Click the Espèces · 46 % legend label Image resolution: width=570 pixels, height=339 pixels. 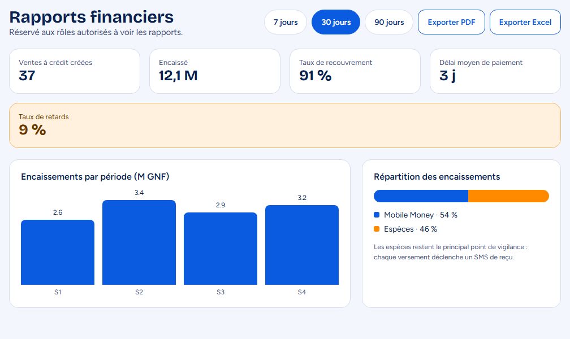coord(411,229)
